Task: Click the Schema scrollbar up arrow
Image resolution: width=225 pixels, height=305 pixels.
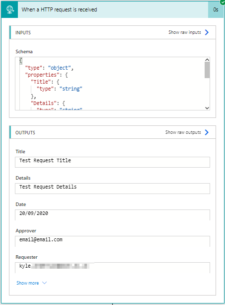Action: click(x=207, y=60)
